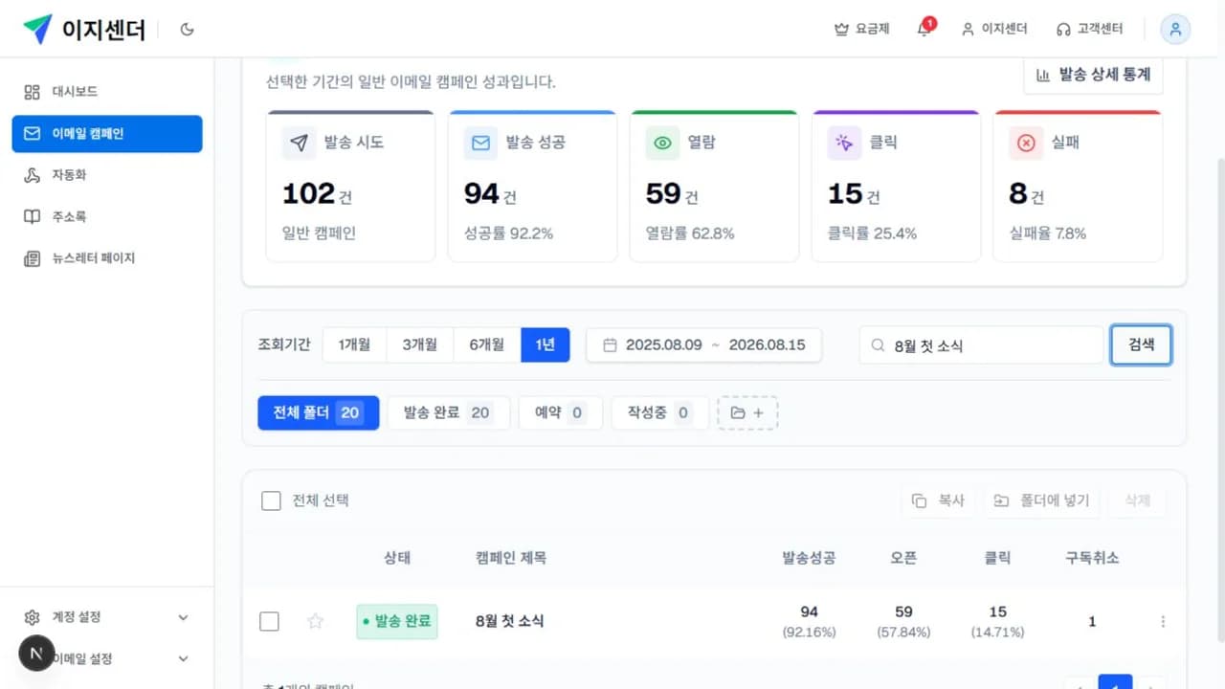
Task: Open 자동화 sidebar item
Action: (x=107, y=175)
